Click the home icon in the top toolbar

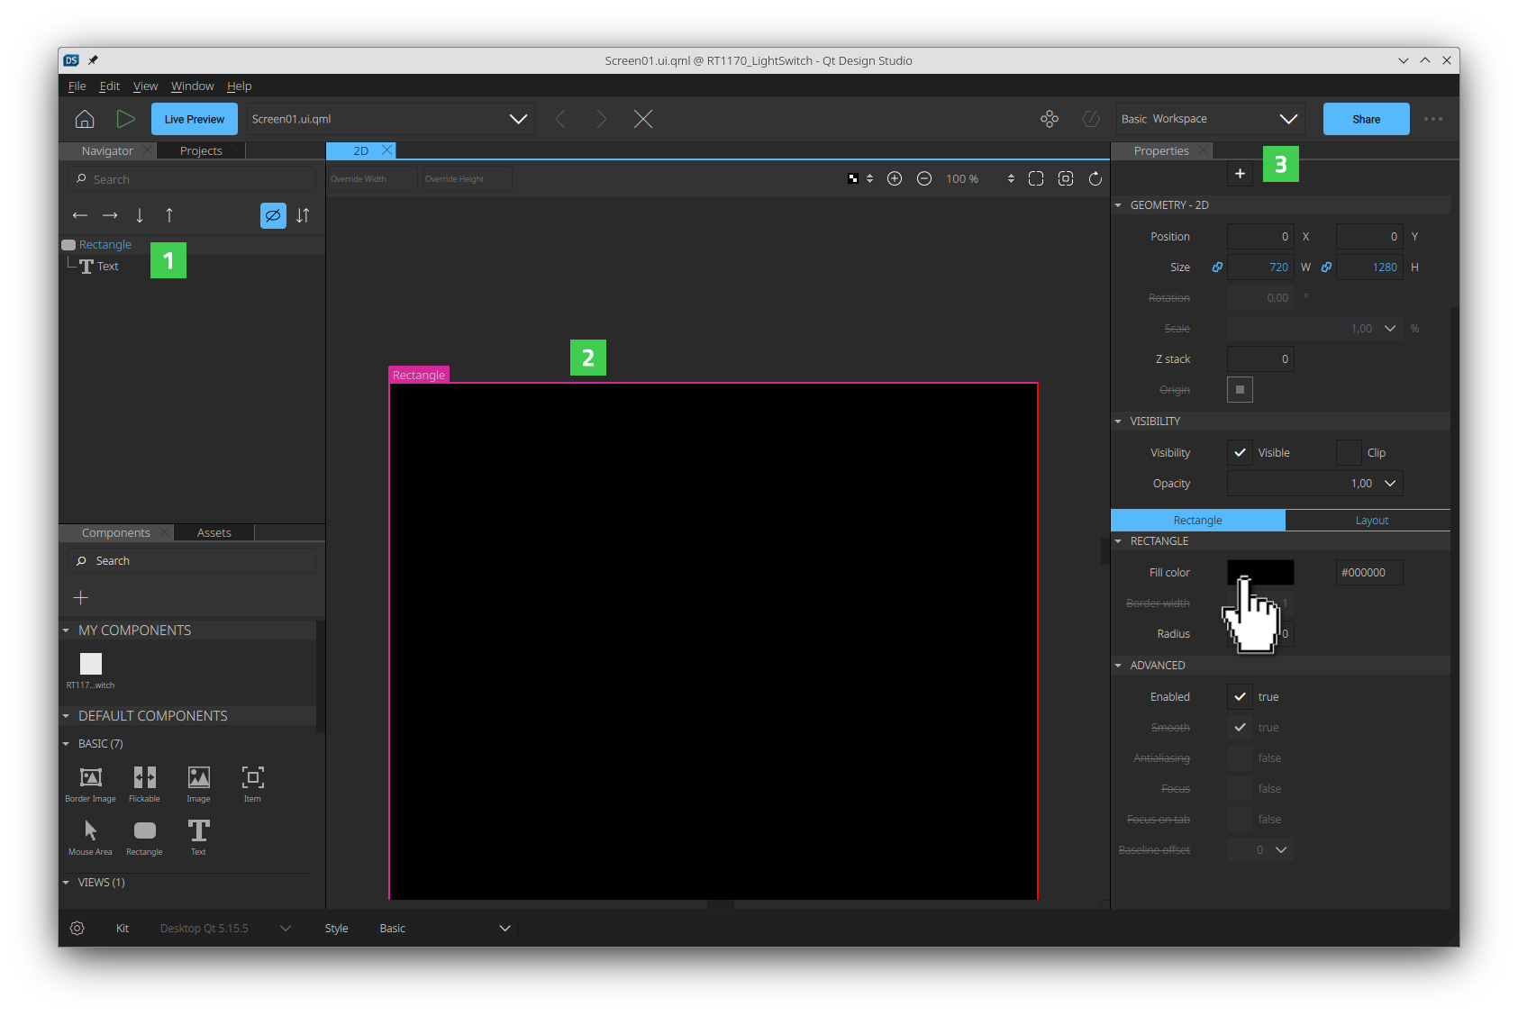point(84,118)
